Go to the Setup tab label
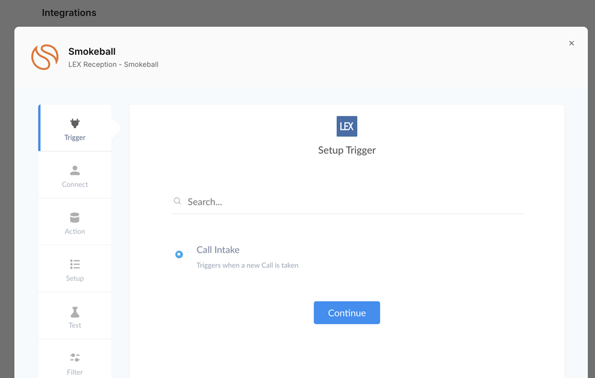The width and height of the screenshot is (595, 378). click(x=75, y=279)
